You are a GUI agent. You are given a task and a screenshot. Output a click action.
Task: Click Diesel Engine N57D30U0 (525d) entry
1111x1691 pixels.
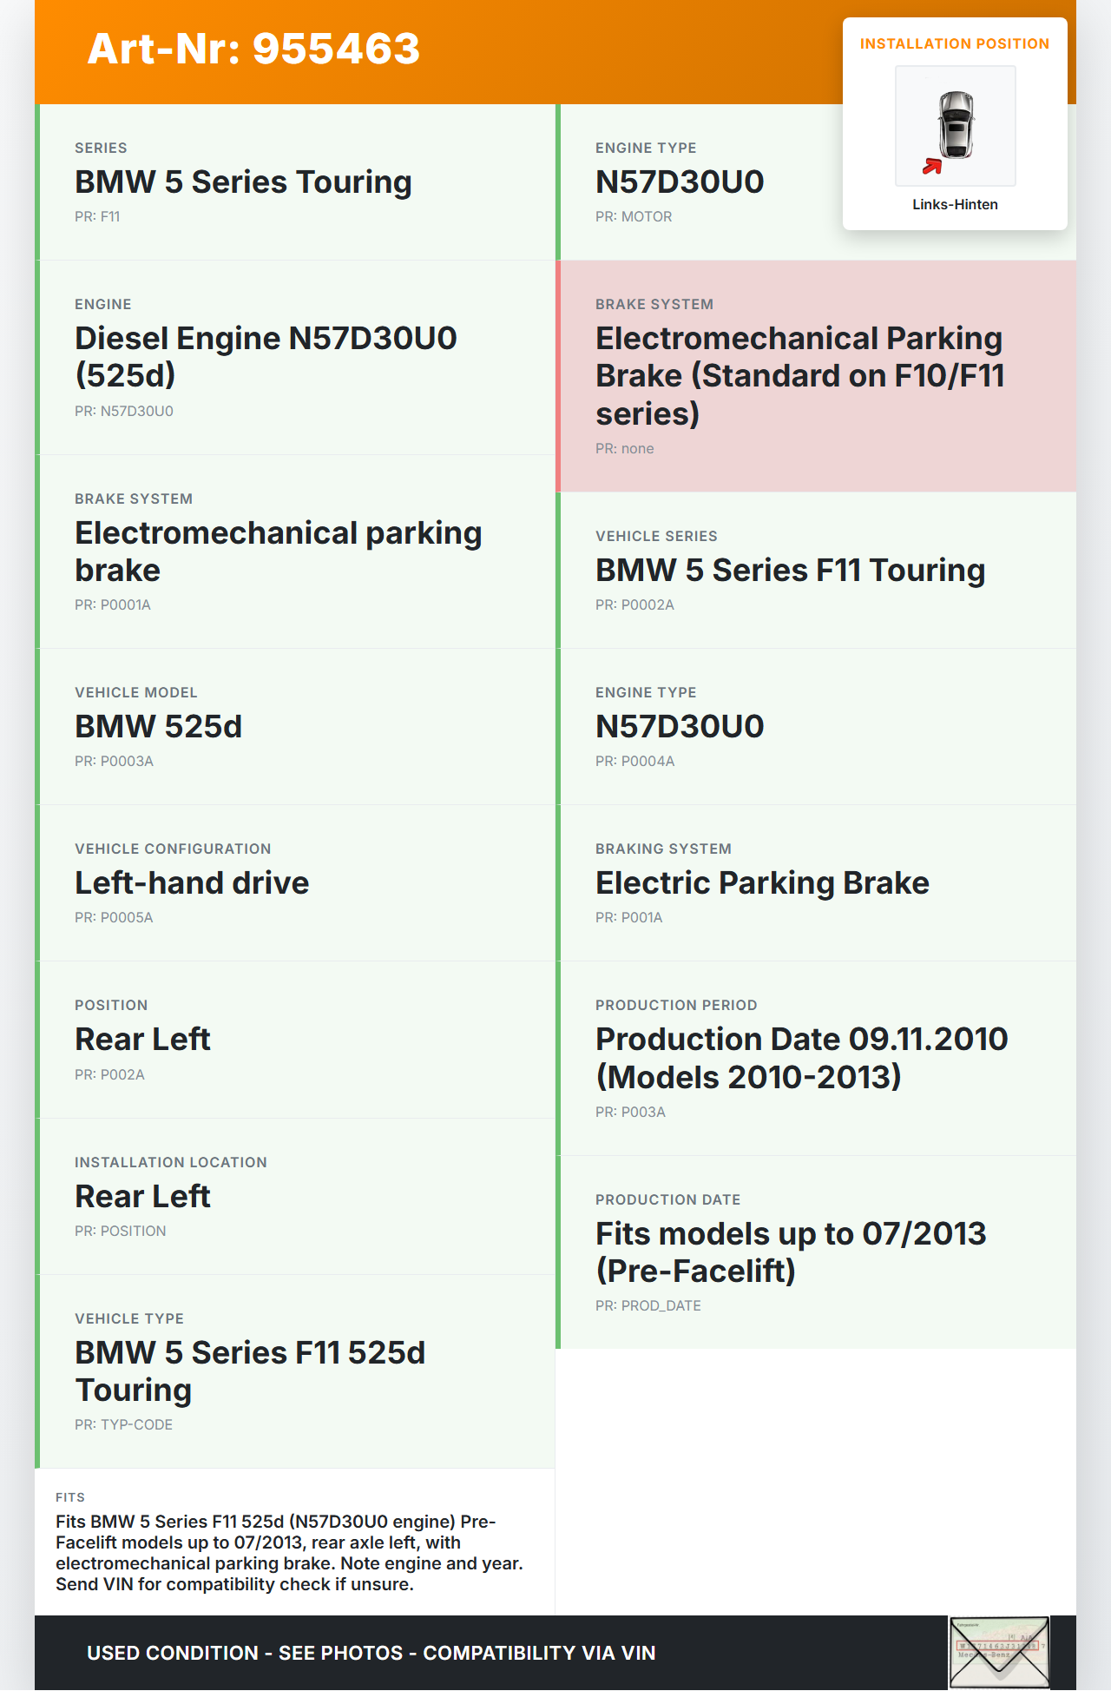click(295, 357)
